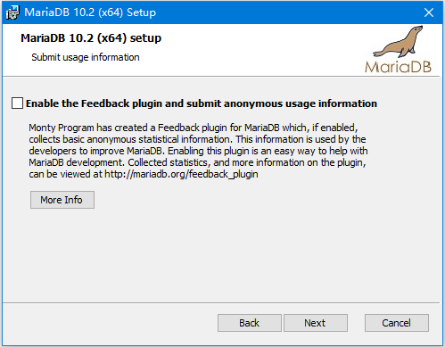Viewport: 445px width, 347px height.
Task: Go Back to the previous setup step
Action: [x=250, y=323]
